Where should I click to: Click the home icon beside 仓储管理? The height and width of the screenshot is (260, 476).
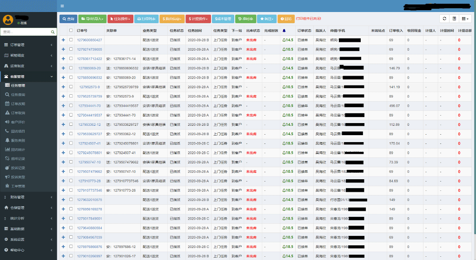coord(6,208)
